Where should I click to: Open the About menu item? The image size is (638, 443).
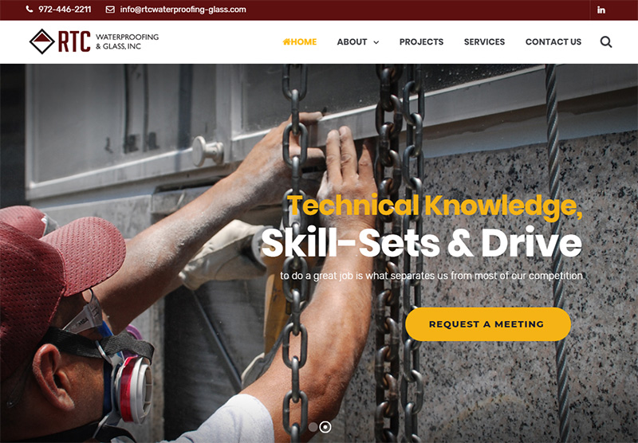click(x=352, y=42)
